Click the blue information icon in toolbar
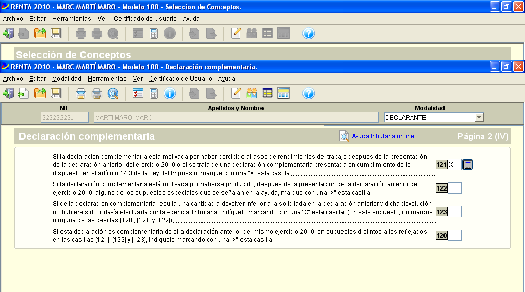 [170, 93]
